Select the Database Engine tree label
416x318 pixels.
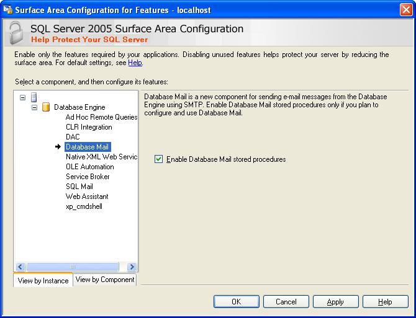click(79, 107)
